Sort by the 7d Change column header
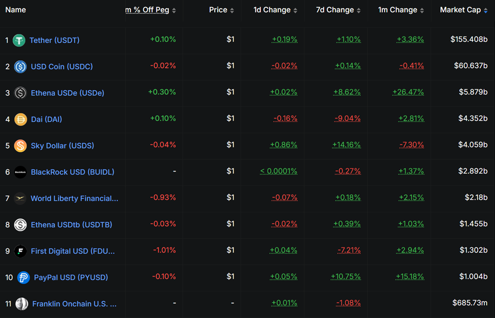This screenshot has height=318, width=495. click(x=337, y=10)
